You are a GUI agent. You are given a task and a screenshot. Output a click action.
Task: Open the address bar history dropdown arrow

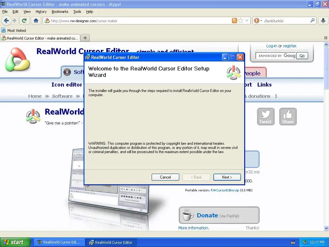(x=247, y=21)
